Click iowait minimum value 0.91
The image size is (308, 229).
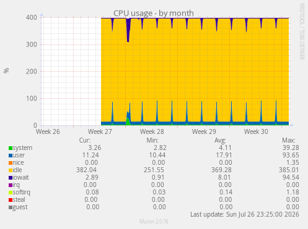[158, 178]
